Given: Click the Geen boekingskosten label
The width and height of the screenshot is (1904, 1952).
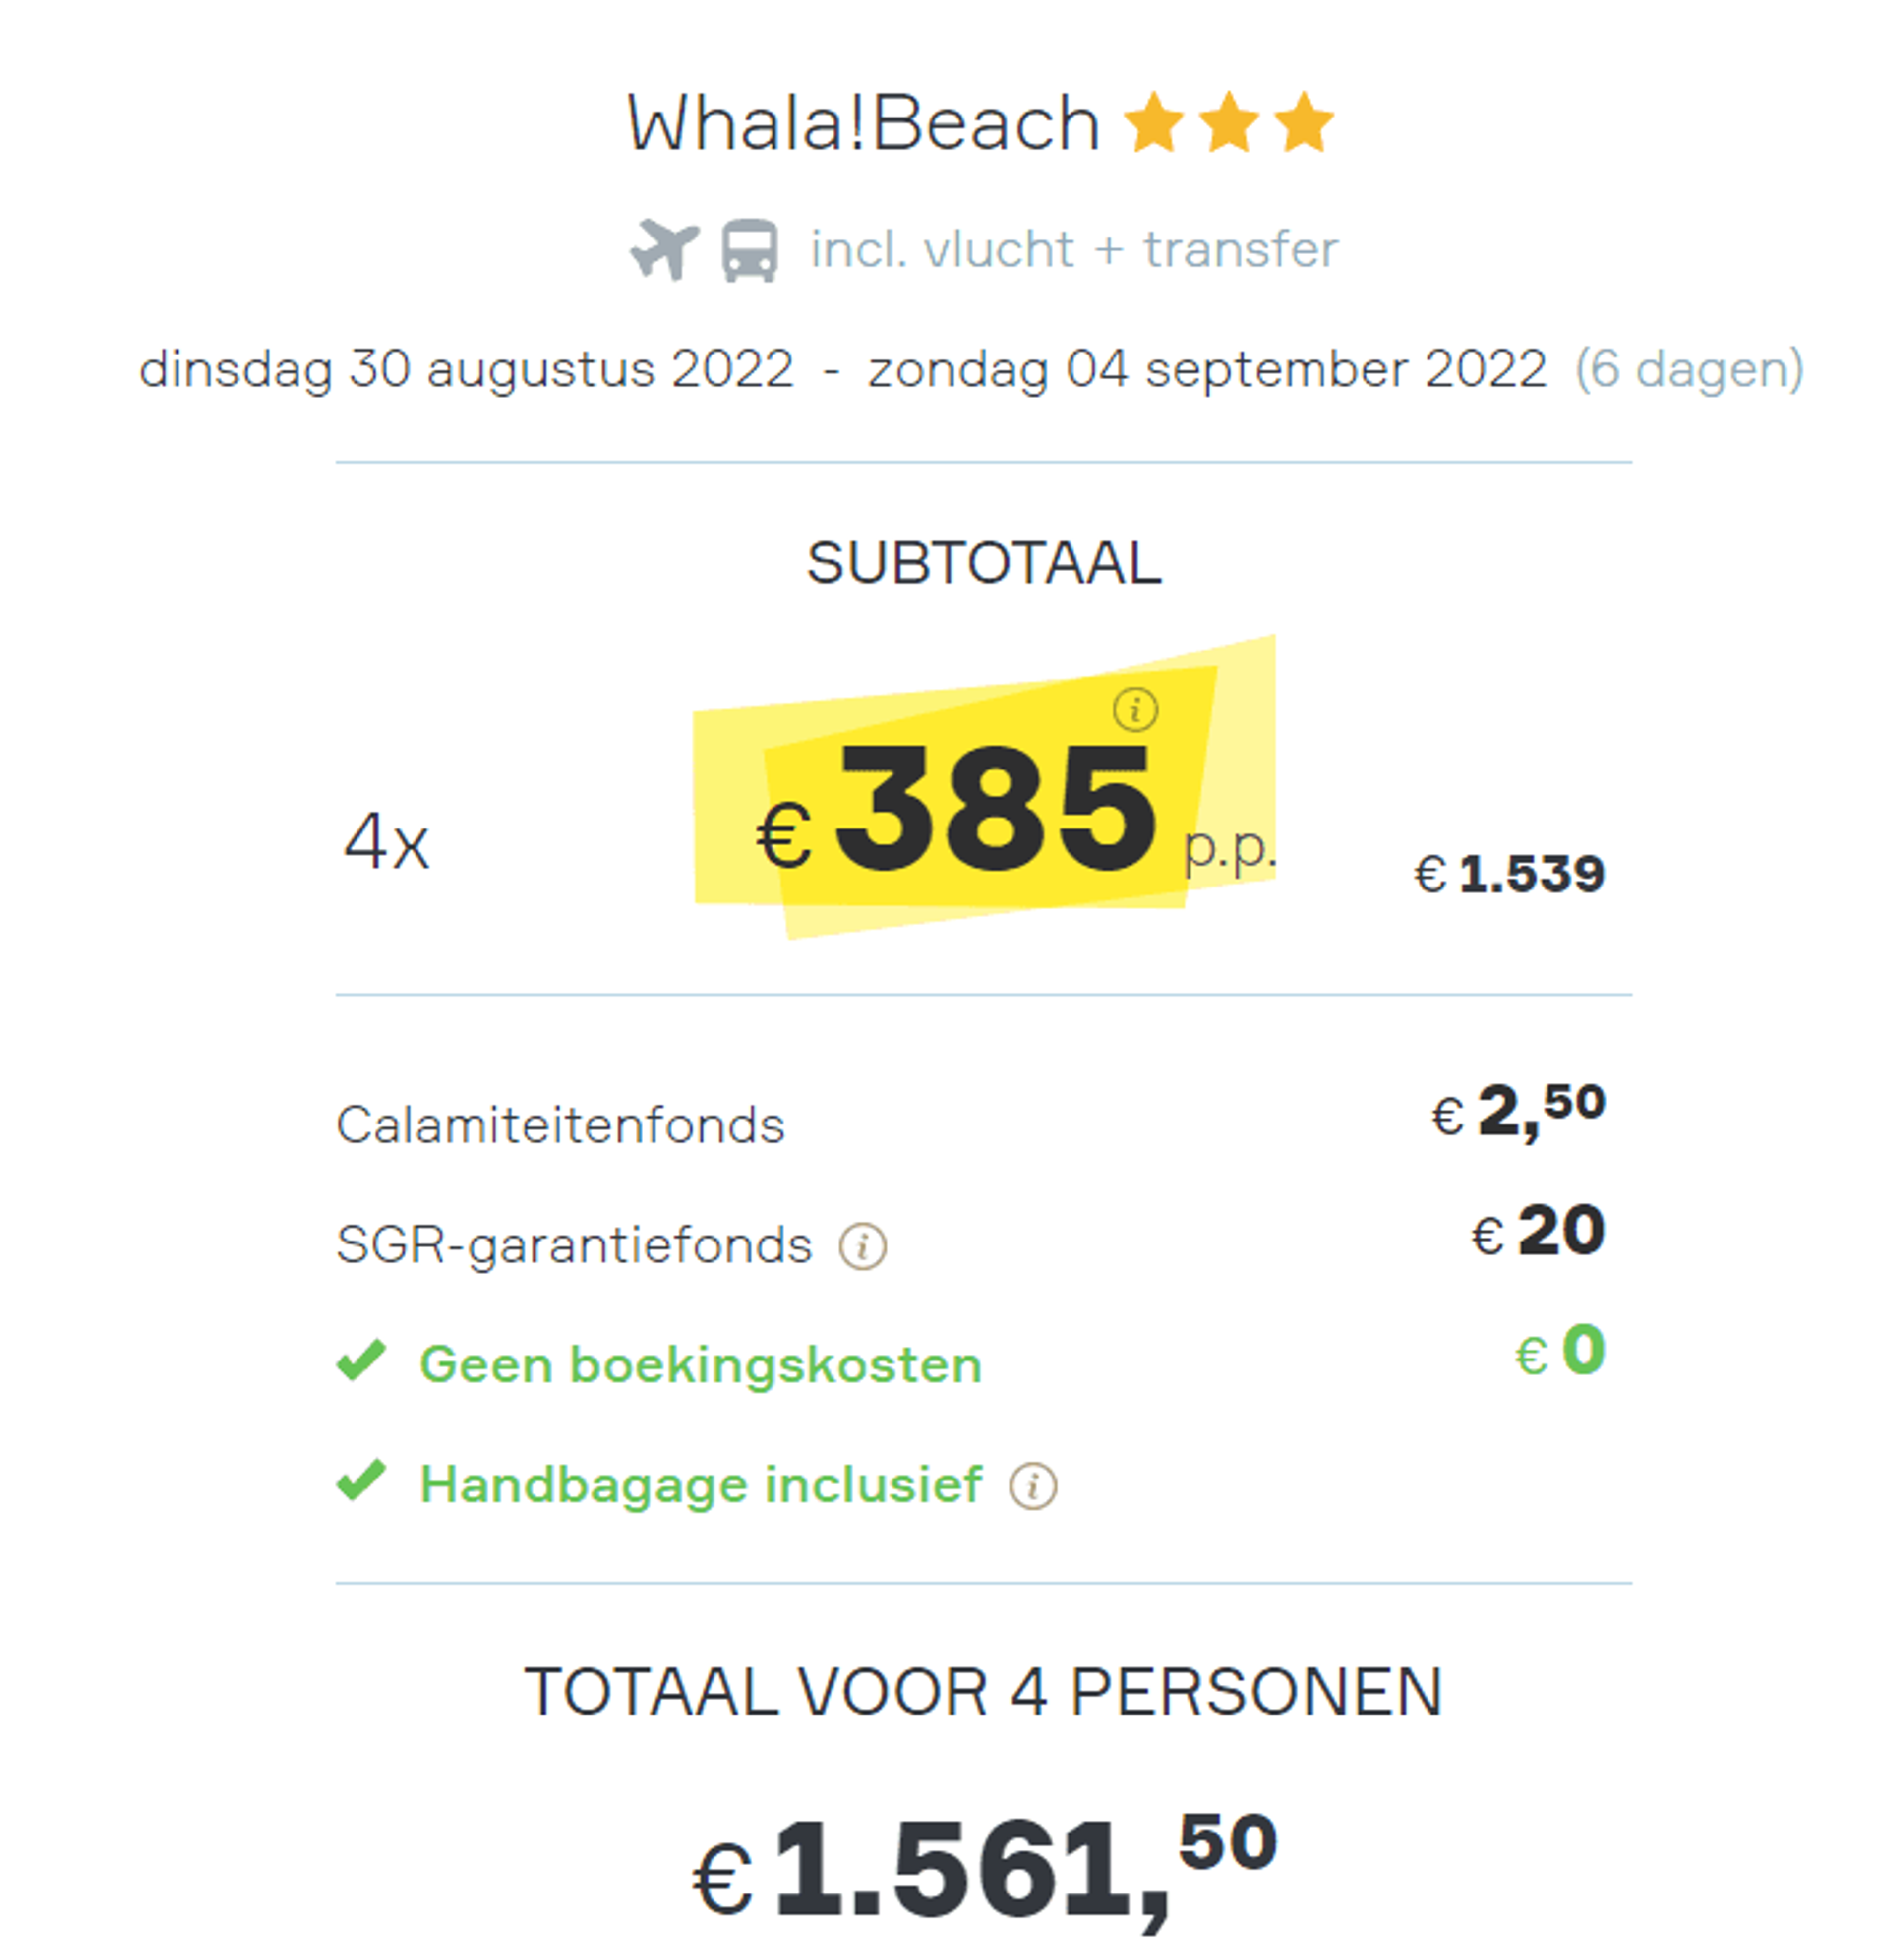Looking at the screenshot, I should 701,1364.
